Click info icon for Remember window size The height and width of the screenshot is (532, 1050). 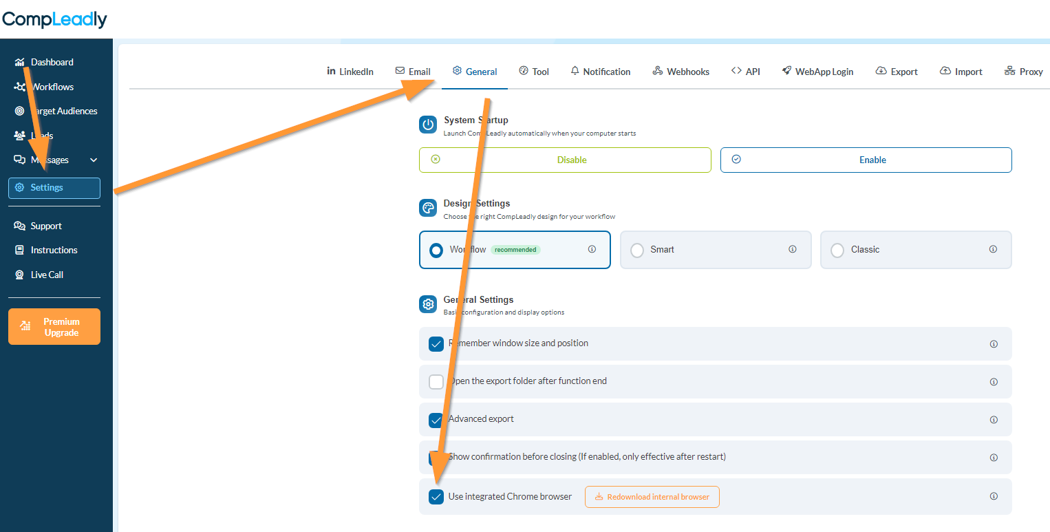(993, 344)
